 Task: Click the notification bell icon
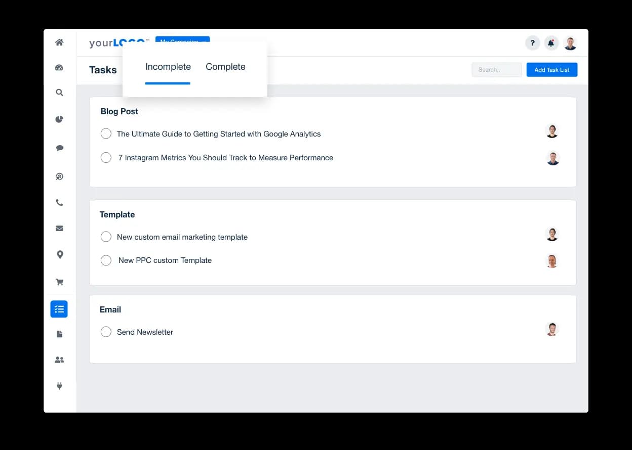[551, 43]
